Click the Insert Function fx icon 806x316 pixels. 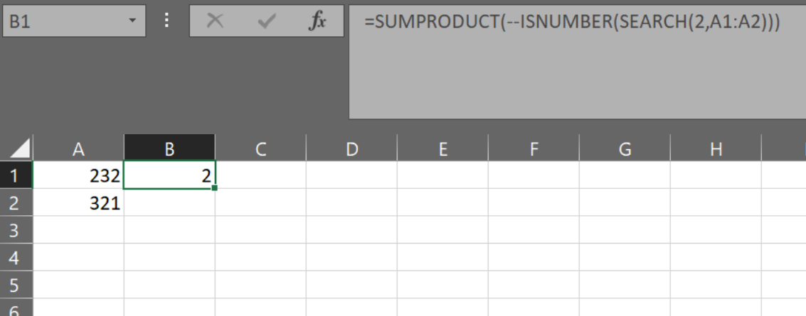pos(317,22)
